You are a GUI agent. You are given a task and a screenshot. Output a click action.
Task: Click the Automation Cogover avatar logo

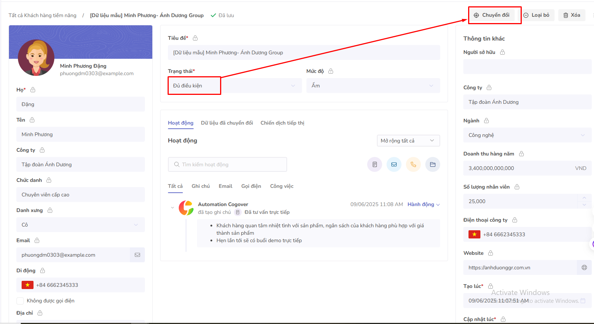click(186, 208)
